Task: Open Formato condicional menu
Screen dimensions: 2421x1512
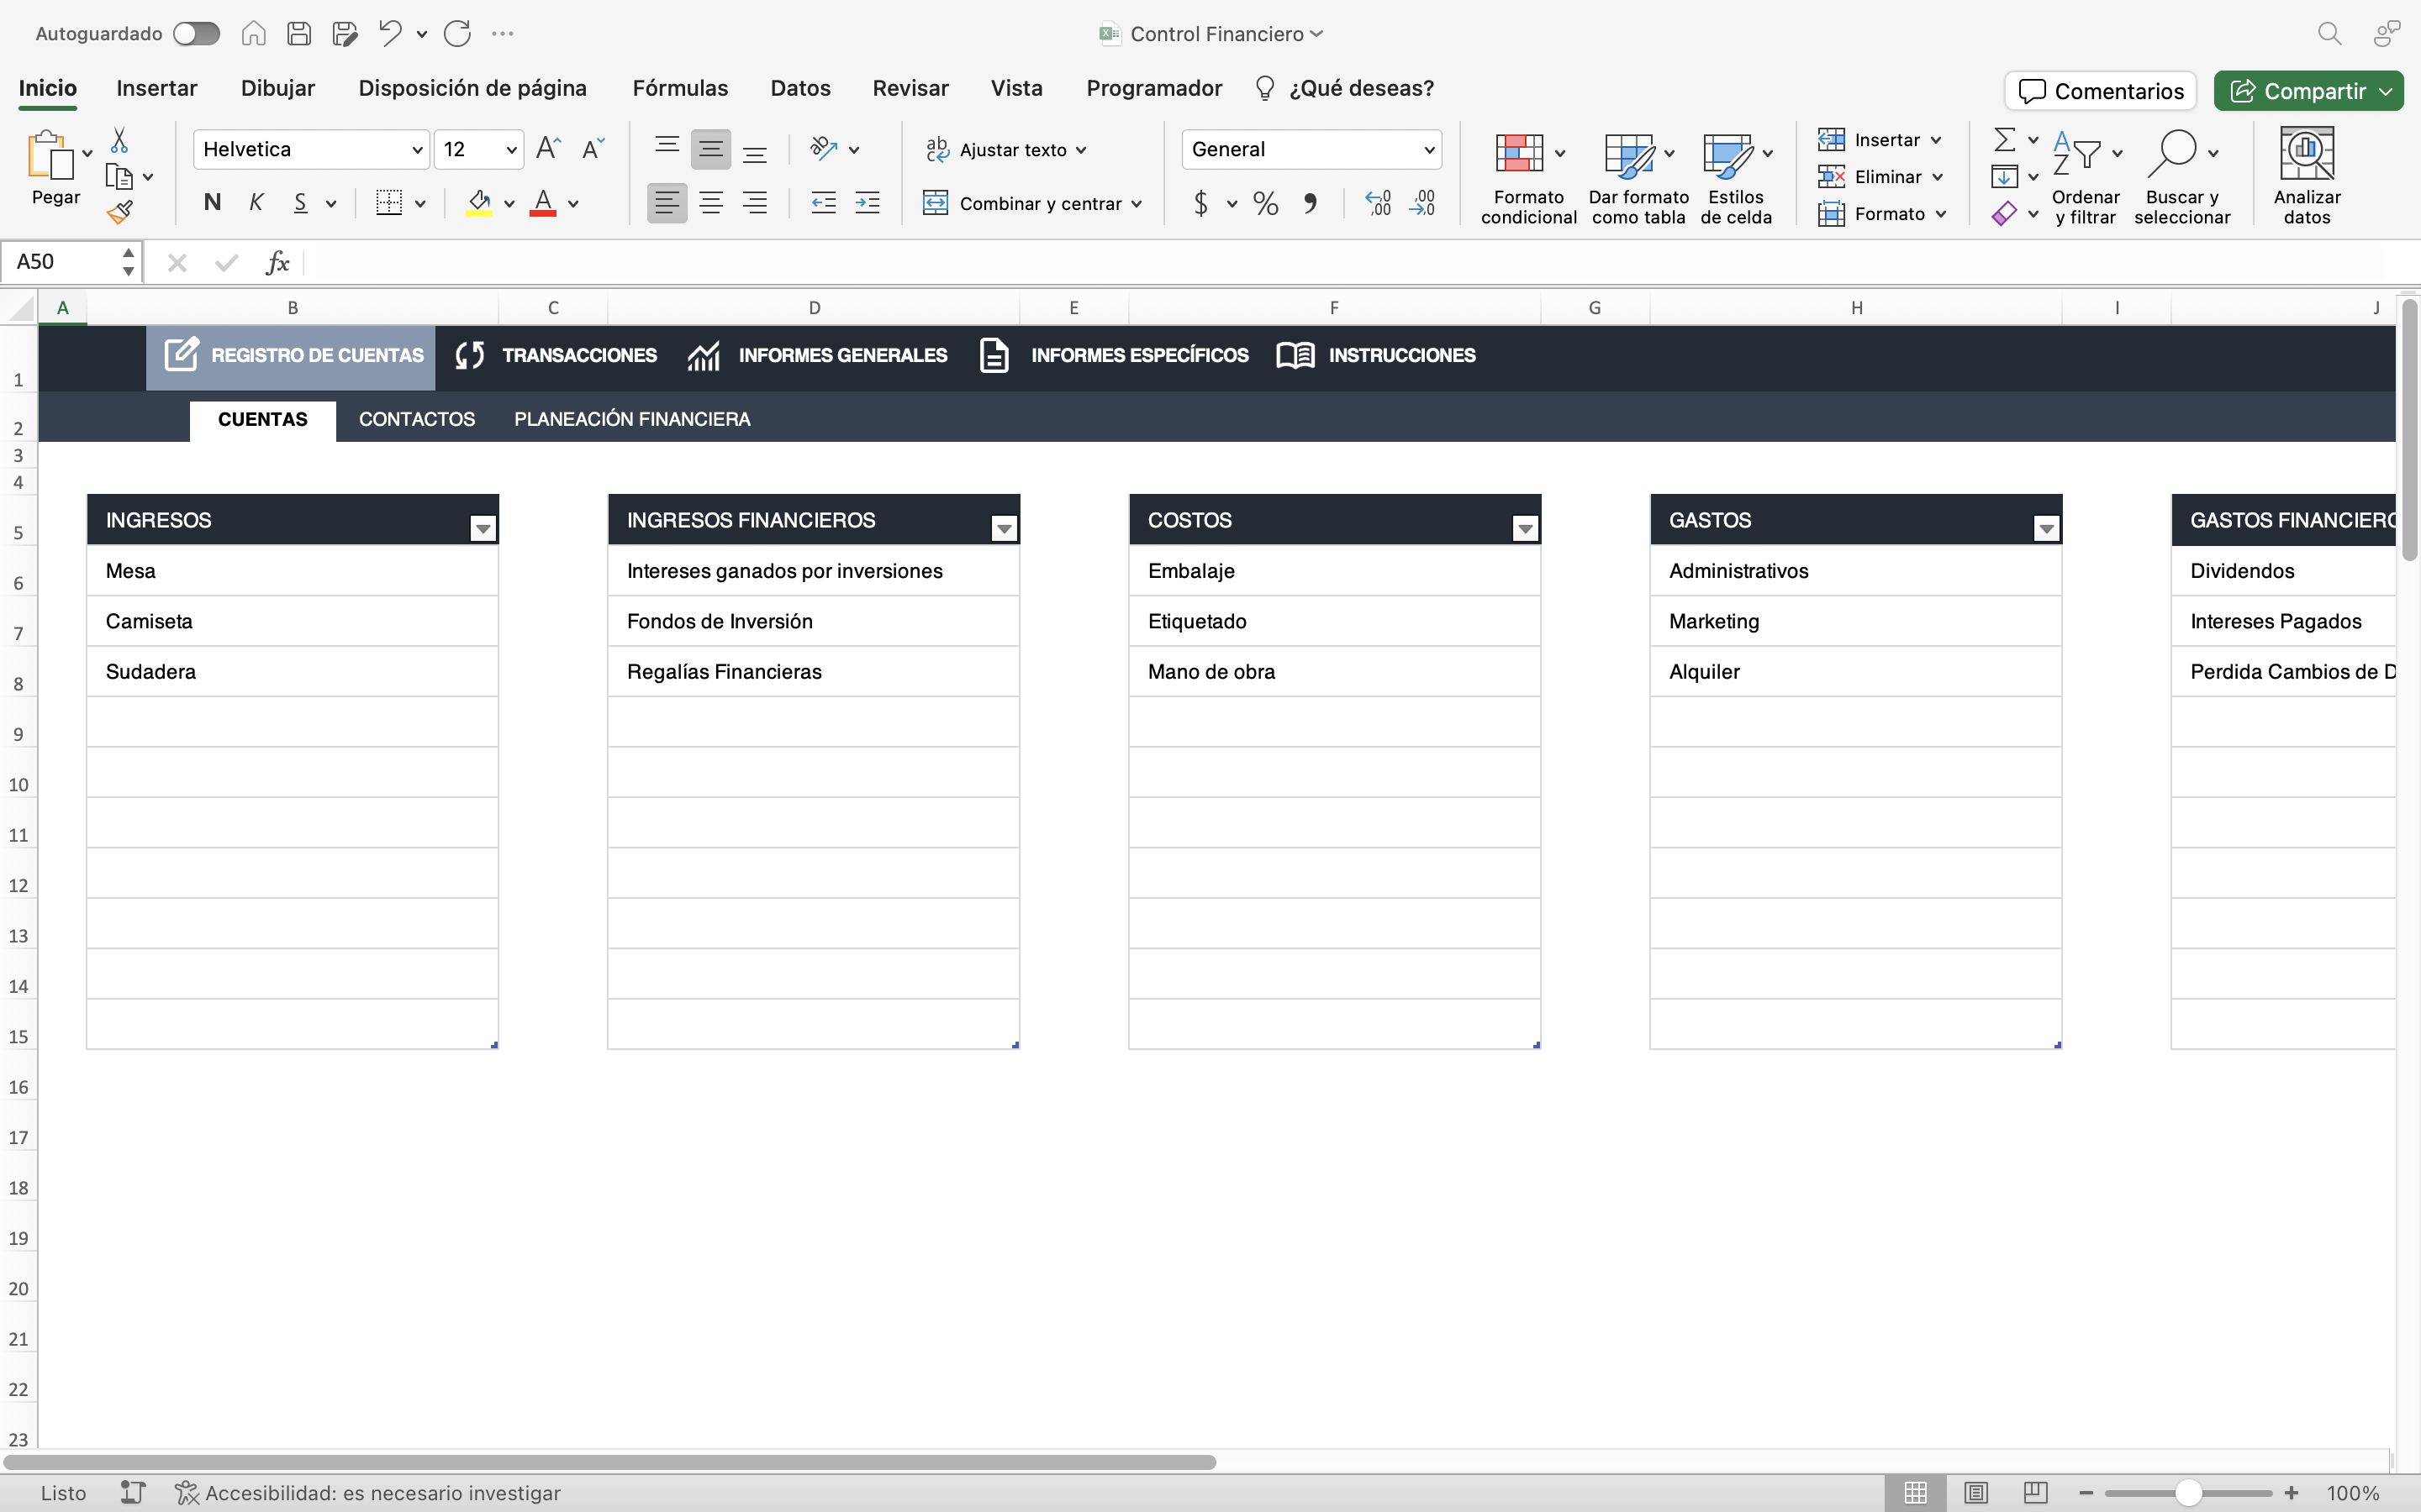Action: [x=1528, y=177]
